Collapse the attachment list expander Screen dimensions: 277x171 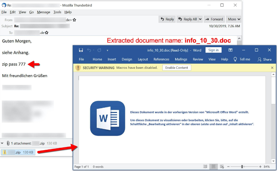click(3, 144)
